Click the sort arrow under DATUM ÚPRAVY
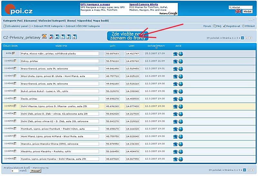 point(156,48)
